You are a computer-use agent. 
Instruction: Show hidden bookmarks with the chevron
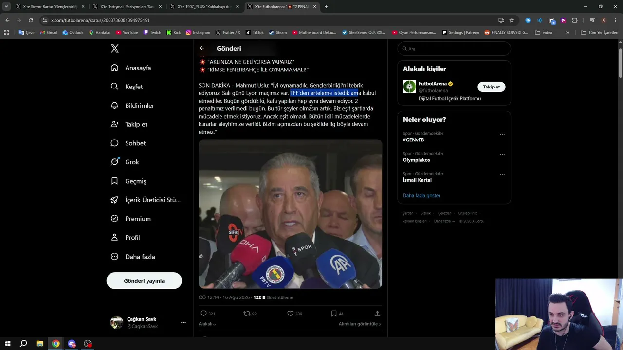click(x=568, y=33)
